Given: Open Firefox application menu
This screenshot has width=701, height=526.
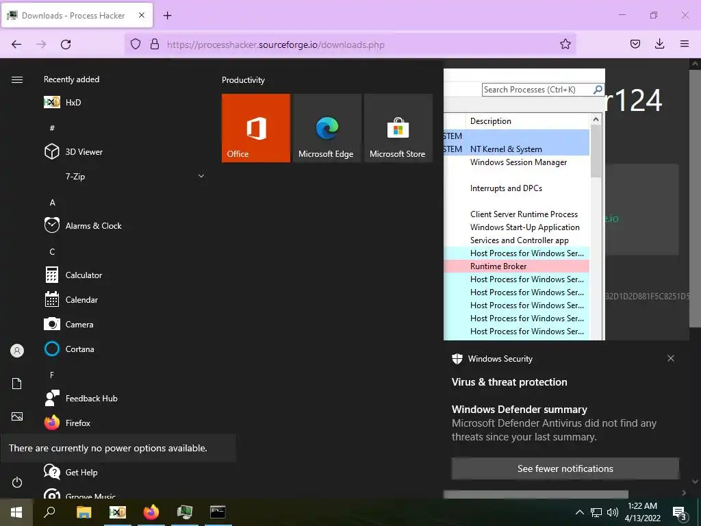Looking at the screenshot, I should (x=684, y=45).
